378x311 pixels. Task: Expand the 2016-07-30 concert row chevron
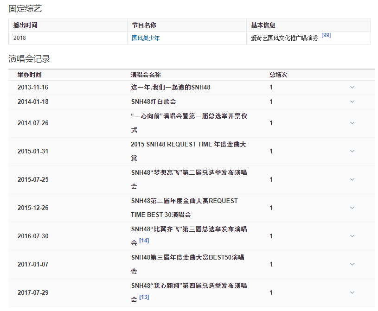(352, 236)
